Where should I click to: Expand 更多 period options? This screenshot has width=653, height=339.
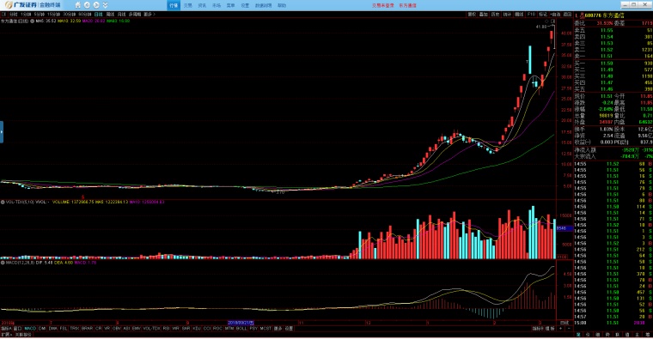click(x=149, y=14)
